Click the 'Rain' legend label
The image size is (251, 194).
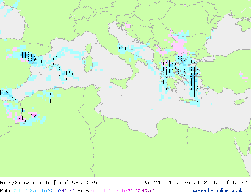click(x=5, y=191)
